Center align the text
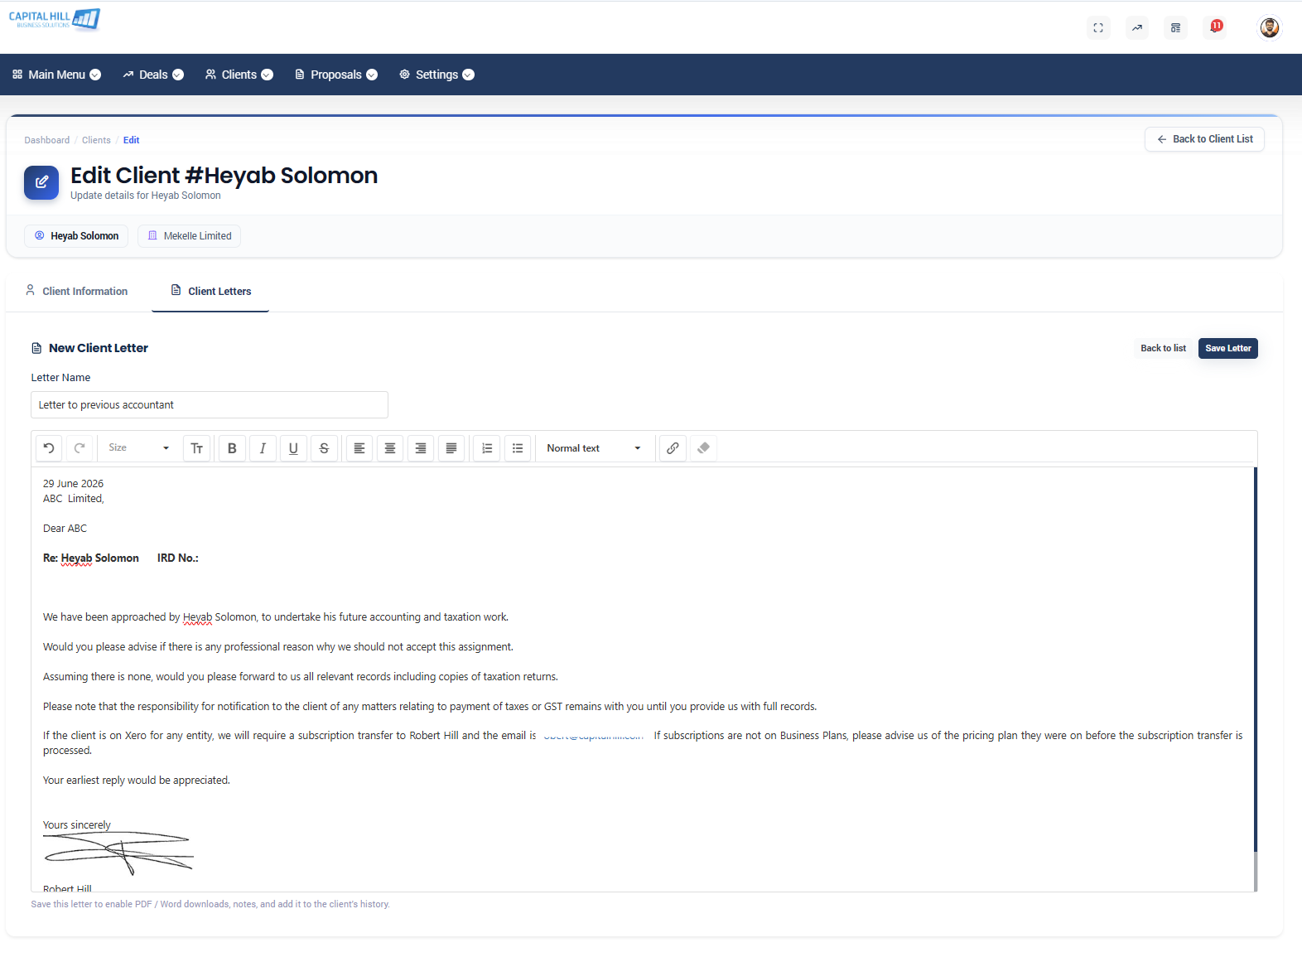This screenshot has height=962, width=1302. click(390, 448)
